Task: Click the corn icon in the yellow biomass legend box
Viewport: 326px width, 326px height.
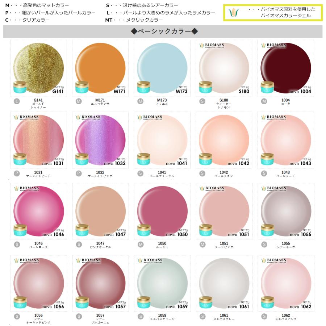Action: pyautogui.click(x=234, y=12)
